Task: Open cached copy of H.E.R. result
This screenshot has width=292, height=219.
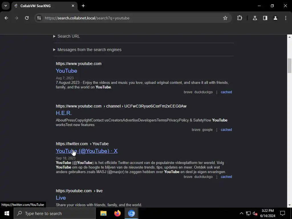Action: pyautogui.click(x=226, y=130)
